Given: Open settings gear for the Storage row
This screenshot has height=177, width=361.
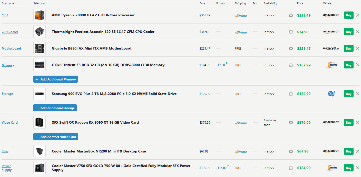Looking at the screenshot, I should (291, 94).
